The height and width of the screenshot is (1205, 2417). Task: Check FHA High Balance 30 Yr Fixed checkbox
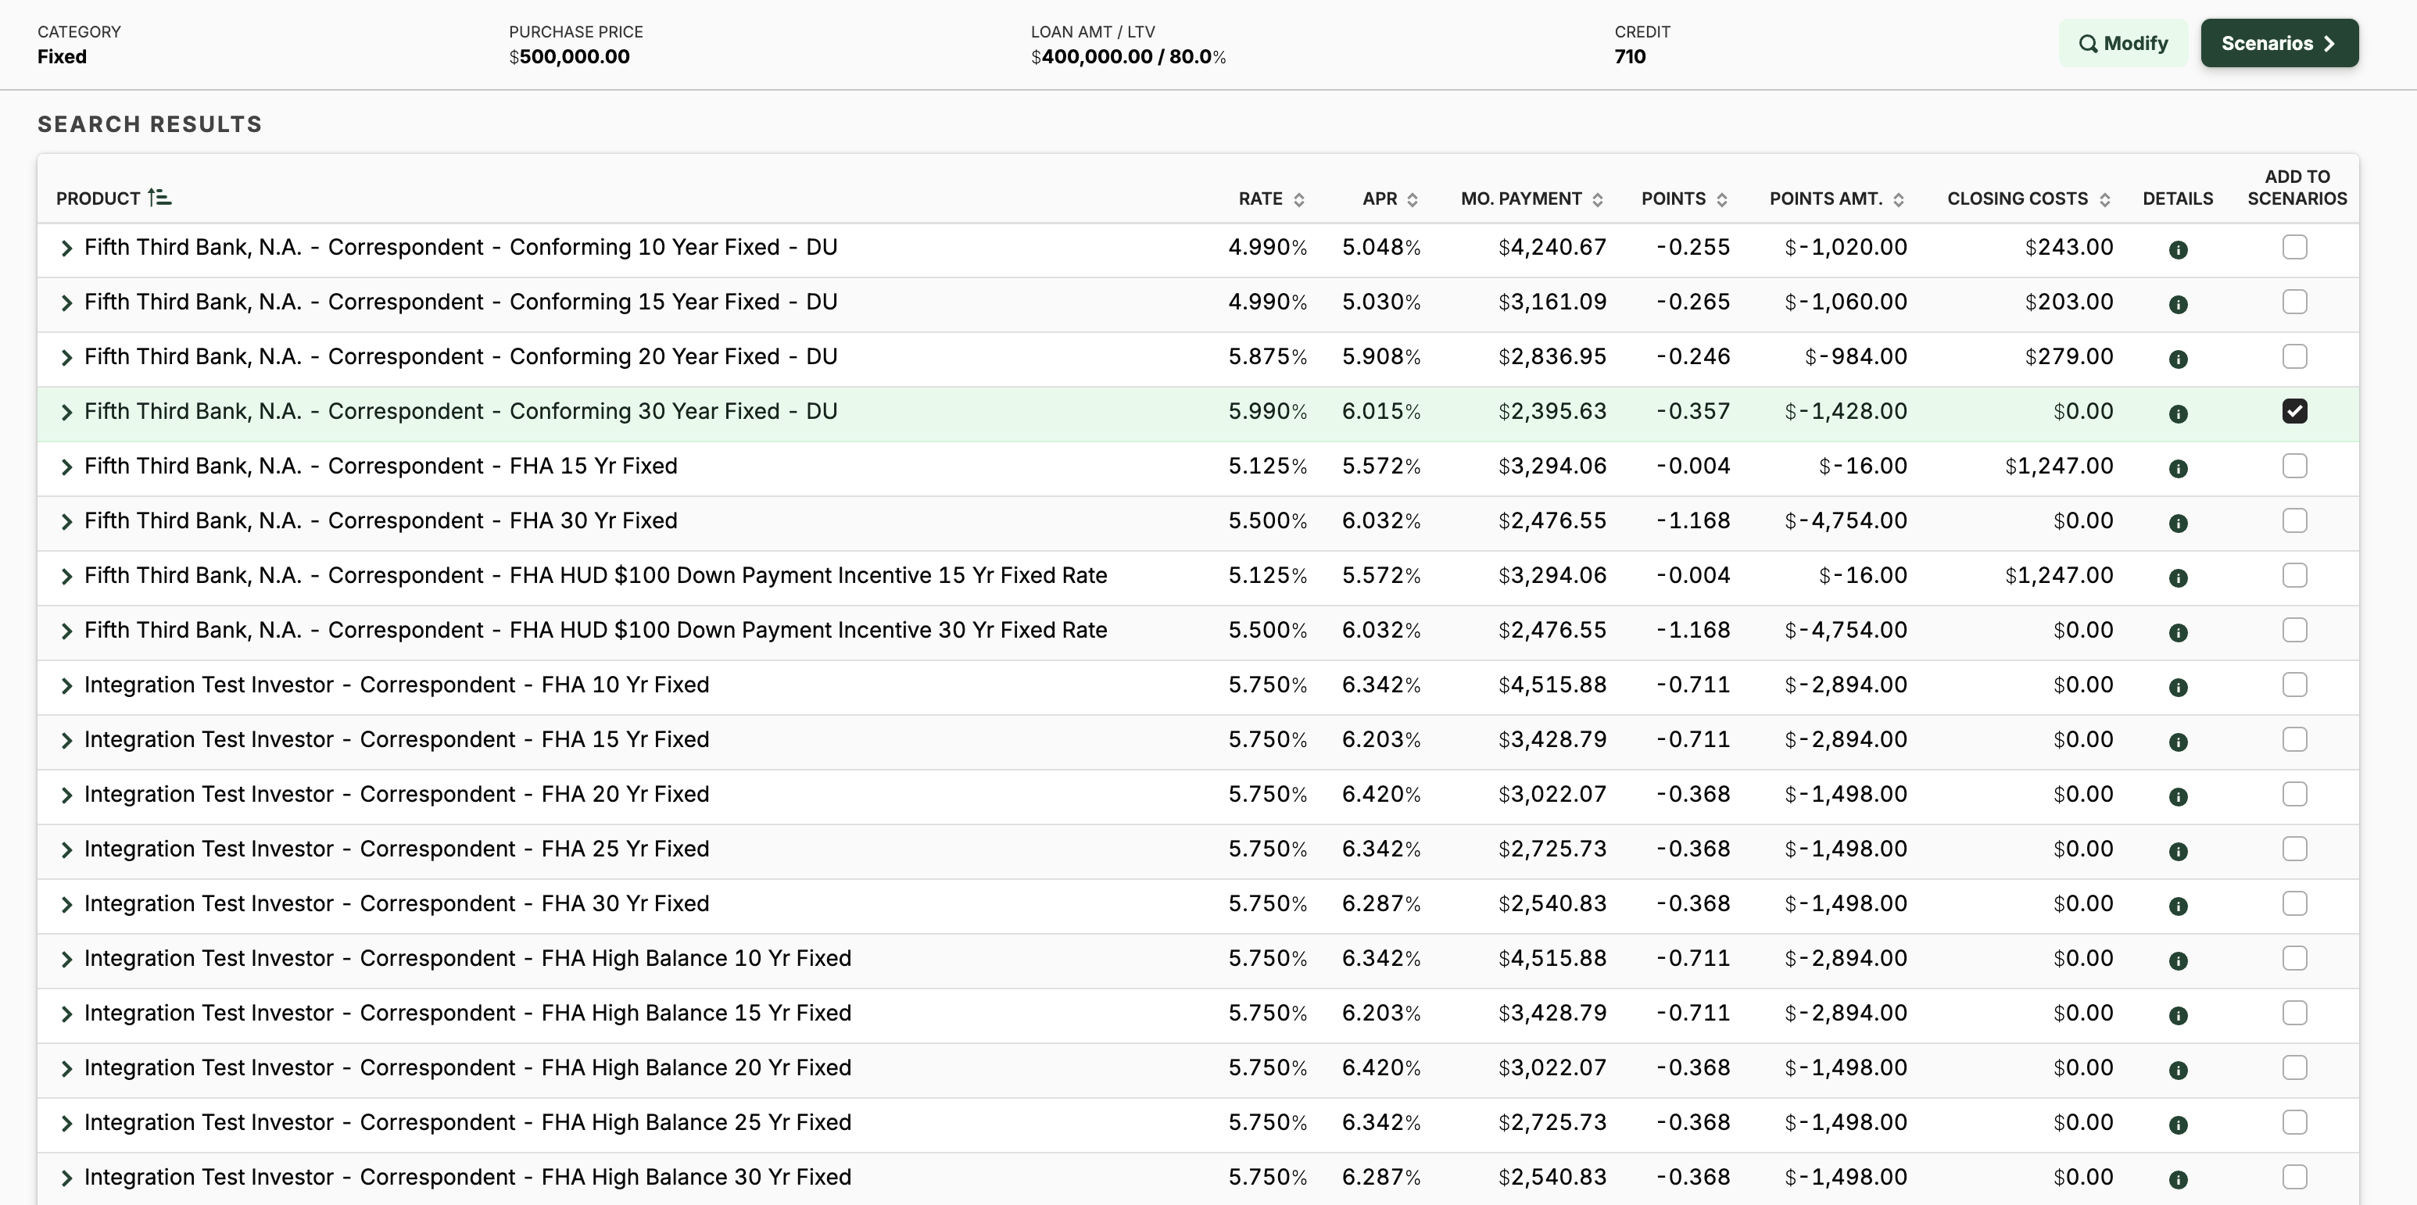(2294, 1177)
